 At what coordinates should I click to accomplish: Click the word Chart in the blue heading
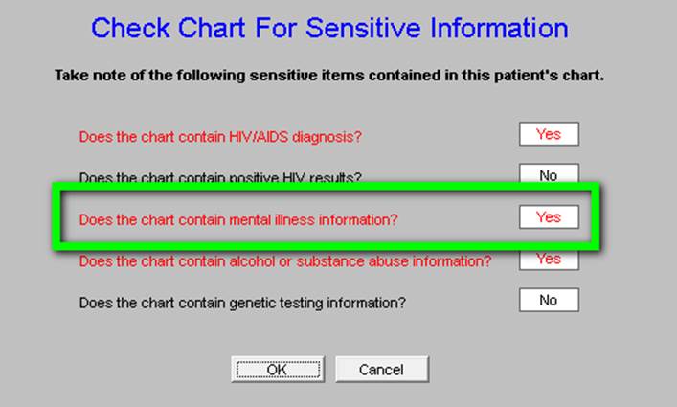[212, 28]
